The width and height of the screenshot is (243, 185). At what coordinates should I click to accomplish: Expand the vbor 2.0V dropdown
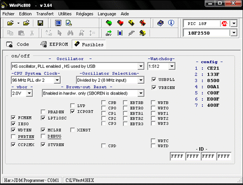tap(29, 93)
